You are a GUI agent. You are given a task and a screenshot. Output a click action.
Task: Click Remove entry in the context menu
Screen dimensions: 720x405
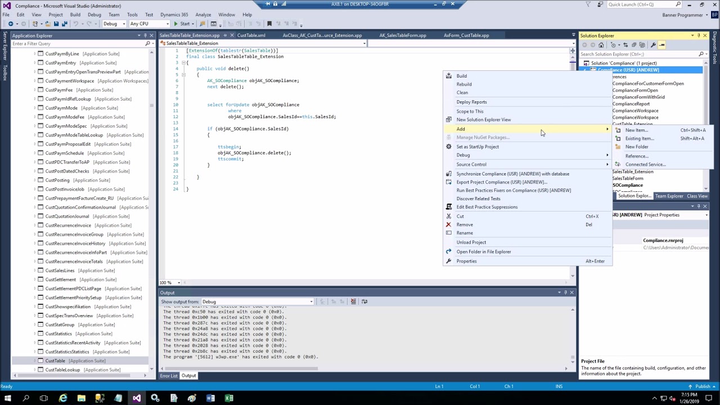(465, 224)
